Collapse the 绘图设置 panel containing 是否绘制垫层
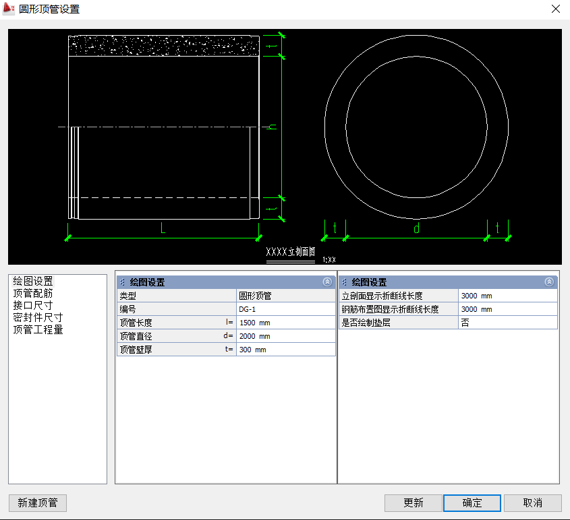The height and width of the screenshot is (520, 570). tap(549, 282)
